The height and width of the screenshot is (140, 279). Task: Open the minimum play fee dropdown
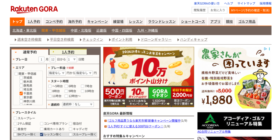[57, 73]
